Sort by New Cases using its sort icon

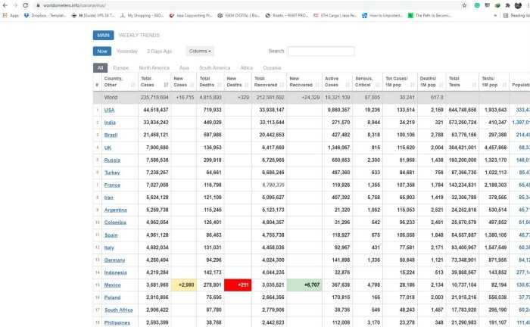[192, 85]
